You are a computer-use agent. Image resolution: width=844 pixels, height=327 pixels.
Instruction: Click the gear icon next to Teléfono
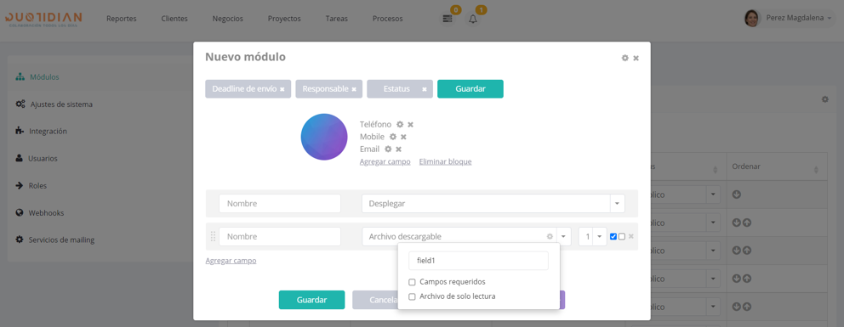[400, 125]
